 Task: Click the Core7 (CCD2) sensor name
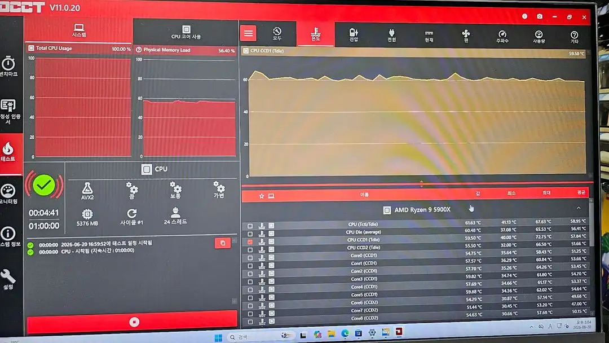click(x=364, y=310)
